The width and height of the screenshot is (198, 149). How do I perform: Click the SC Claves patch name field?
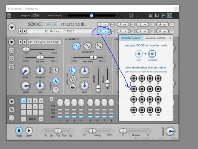click(x=44, y=42)
